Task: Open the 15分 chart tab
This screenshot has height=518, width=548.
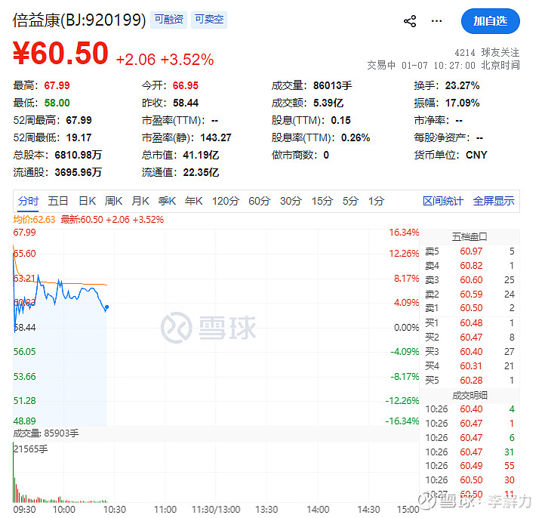Action: tap(322, 201)
